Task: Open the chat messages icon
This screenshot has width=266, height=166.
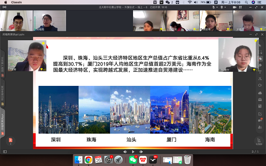Action: [260, 120]
